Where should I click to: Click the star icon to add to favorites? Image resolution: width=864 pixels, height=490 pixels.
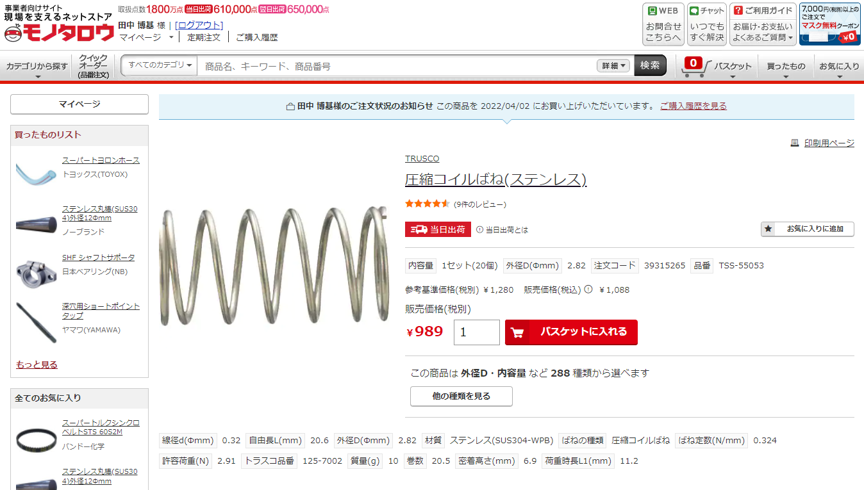point(768,229)
